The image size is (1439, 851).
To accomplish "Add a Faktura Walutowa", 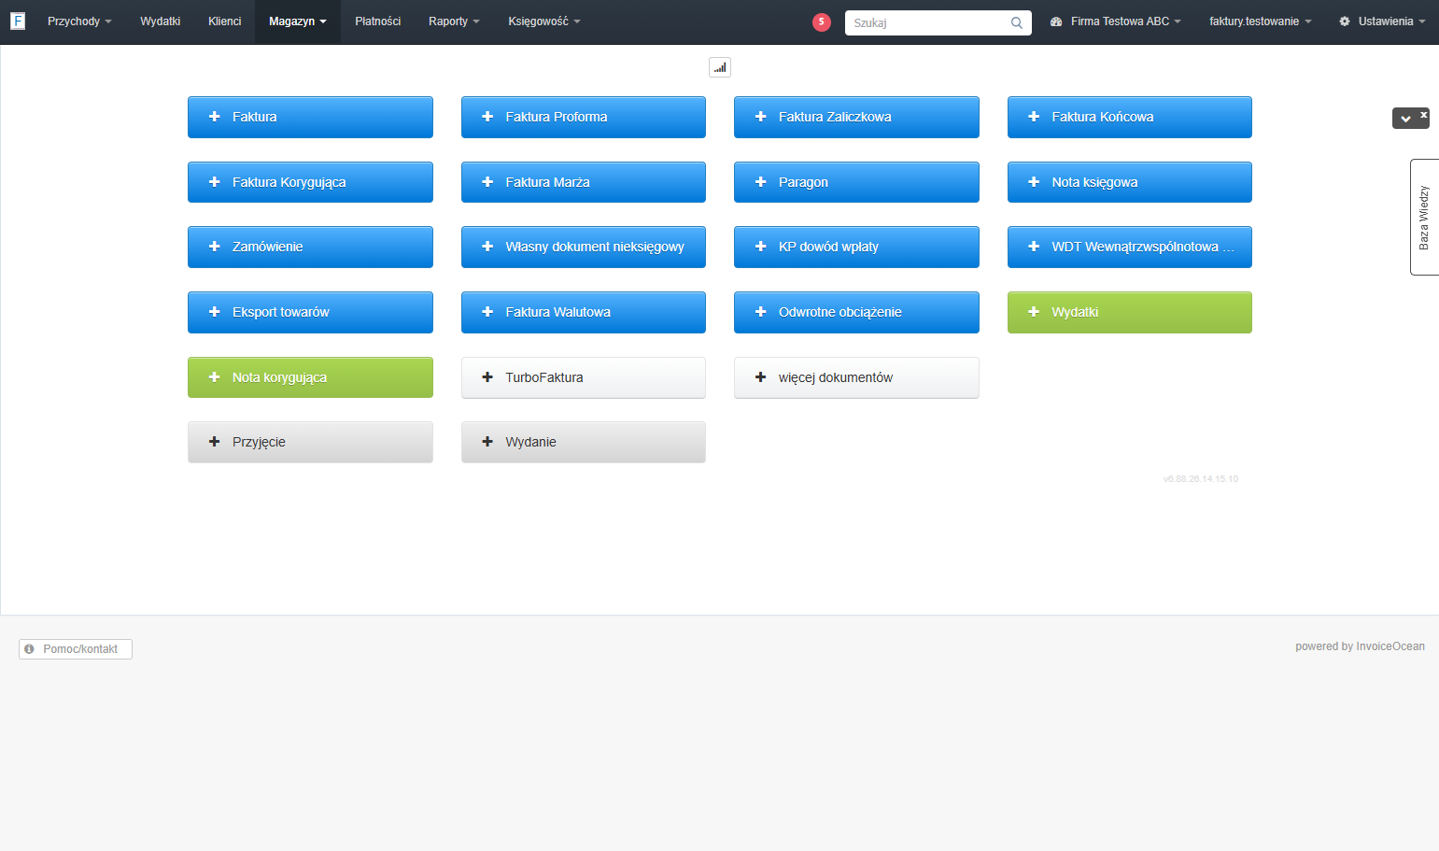I will [584, 312].
